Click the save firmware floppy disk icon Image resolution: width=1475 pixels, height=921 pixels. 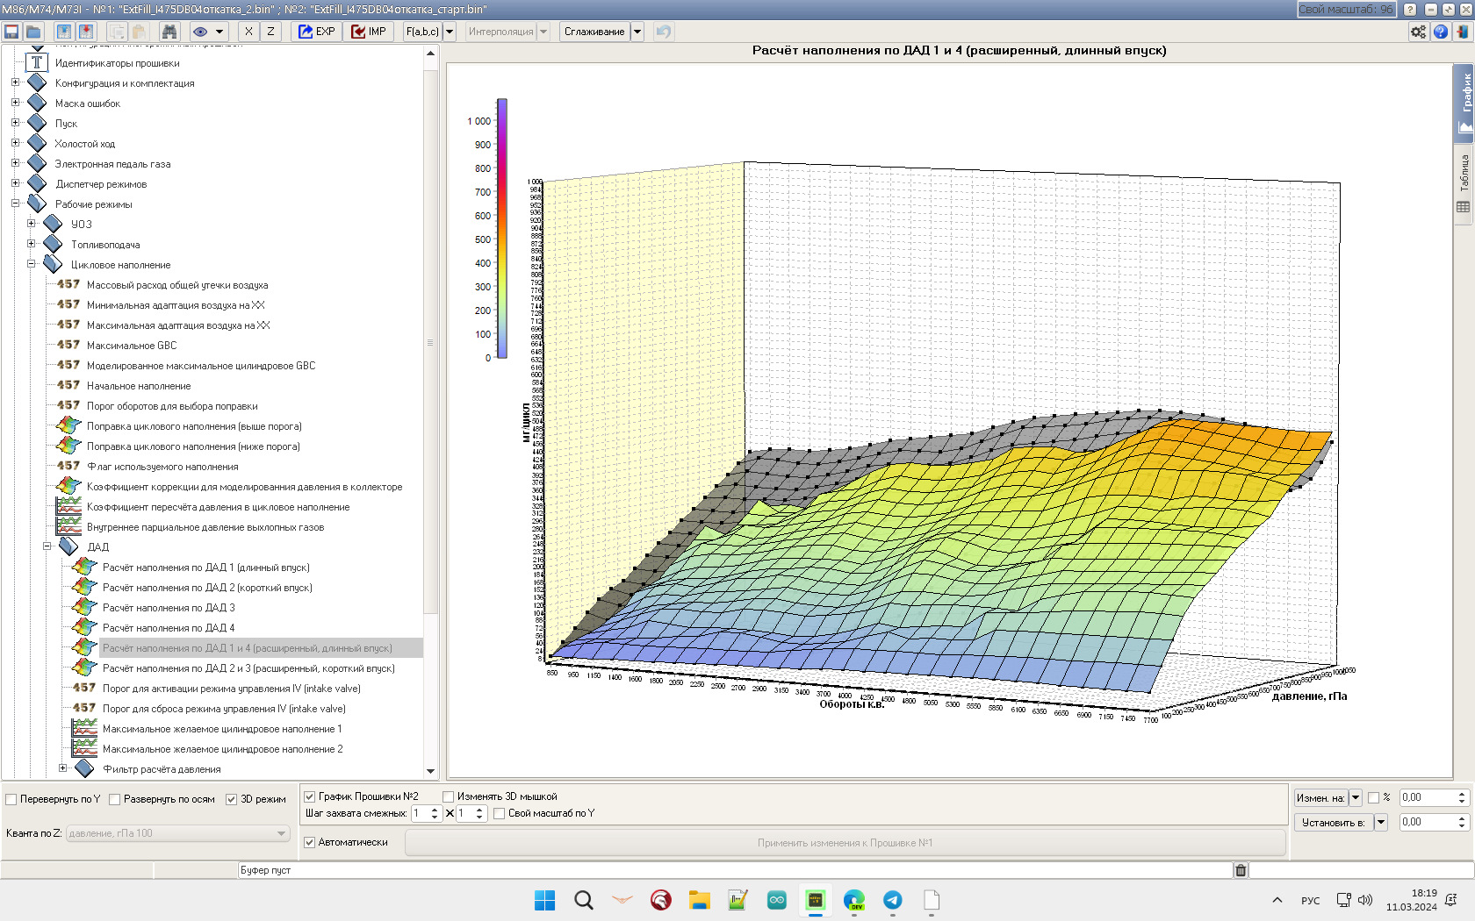tap(11, 32)
